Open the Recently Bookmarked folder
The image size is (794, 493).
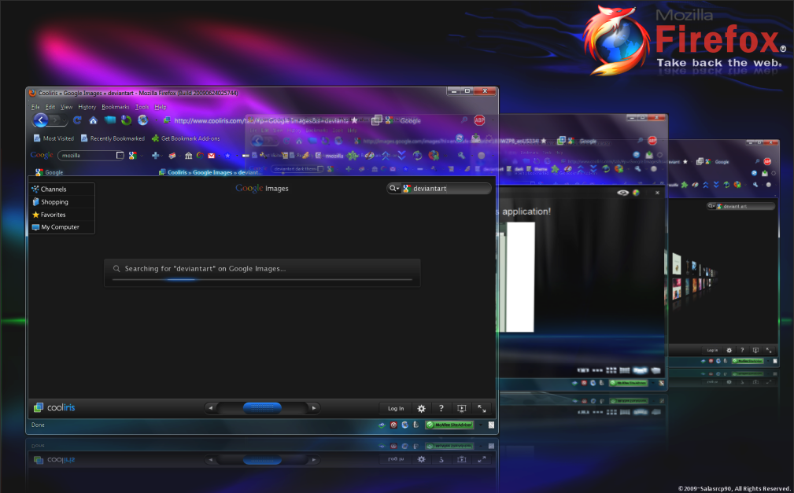[x=113, y=138]
